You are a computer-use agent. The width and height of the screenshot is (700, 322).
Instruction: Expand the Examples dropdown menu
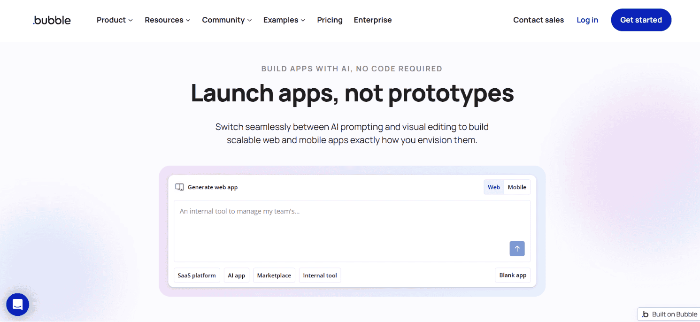coord(284,20)
